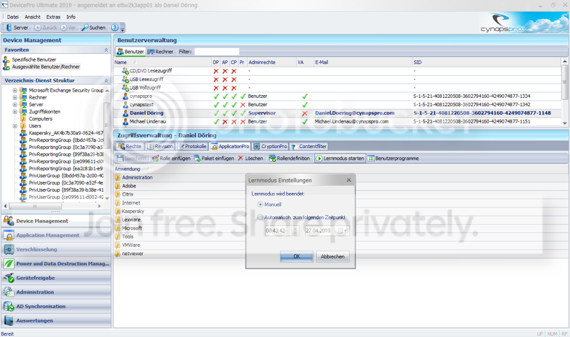The width and height of the screenshot is (570, 337).
Task: Open the Device Management module
Action: point(56,221)
